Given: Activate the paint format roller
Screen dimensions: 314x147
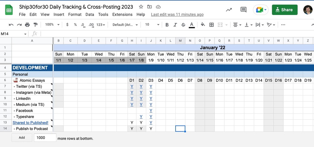Looking at the screenshot, I should coord(35,25).
